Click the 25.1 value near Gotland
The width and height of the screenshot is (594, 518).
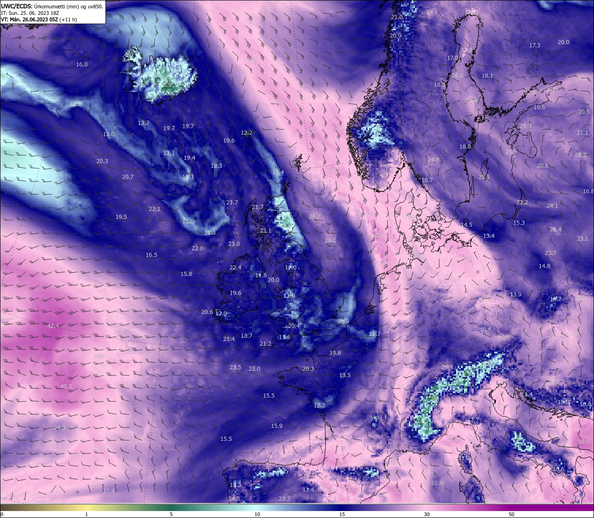pyautogui.click(x=484, y=177)
